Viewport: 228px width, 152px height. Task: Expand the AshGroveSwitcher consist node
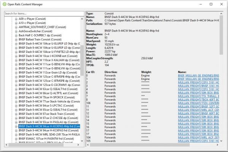pyautogui.click(x=16, y=31)
